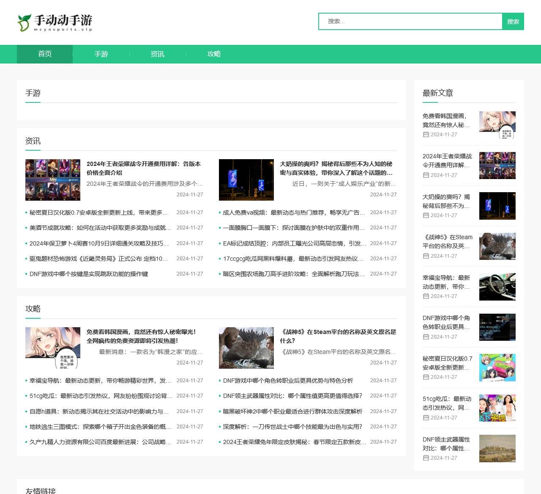Open 暗区突围农场跑刀高手进阶攻略 list item
The height and width of the screenshot is (494, 541).
pyautogui.click(x=294, y=274)
